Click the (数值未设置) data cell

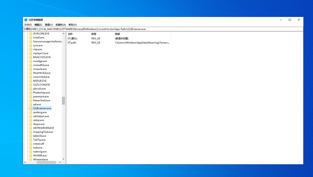(x=122, y=39)
